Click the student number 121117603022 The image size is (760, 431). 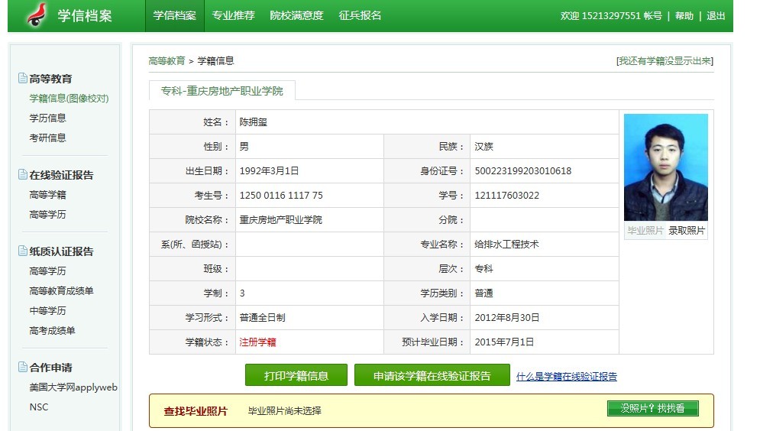point(506,196)
